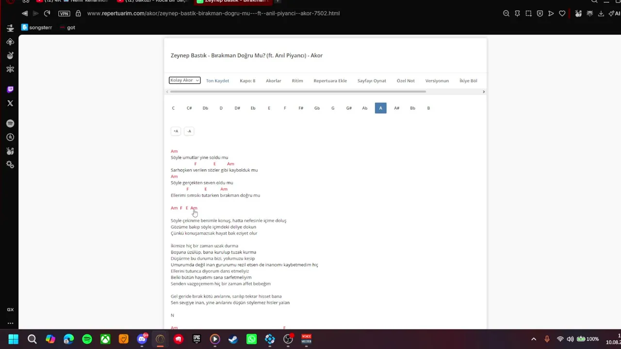This screenshot has height=349, width=621.
Task: Transpose to key G#
Action: [349, 108]
